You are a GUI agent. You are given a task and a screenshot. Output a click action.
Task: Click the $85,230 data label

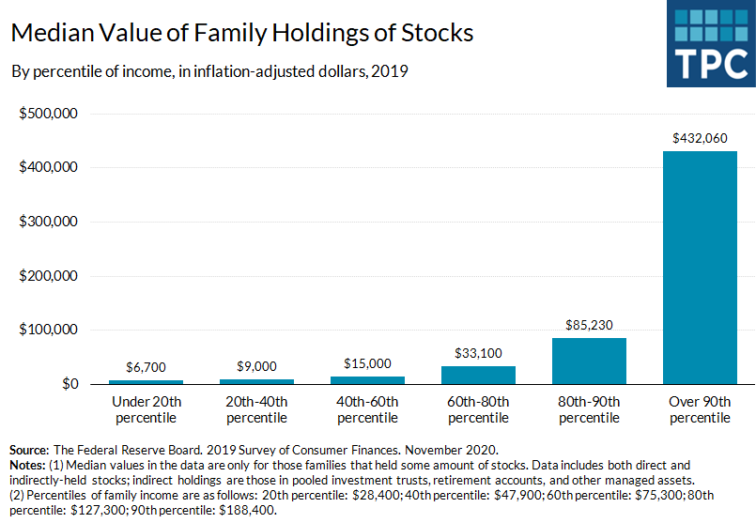click(x=589, y=325)
